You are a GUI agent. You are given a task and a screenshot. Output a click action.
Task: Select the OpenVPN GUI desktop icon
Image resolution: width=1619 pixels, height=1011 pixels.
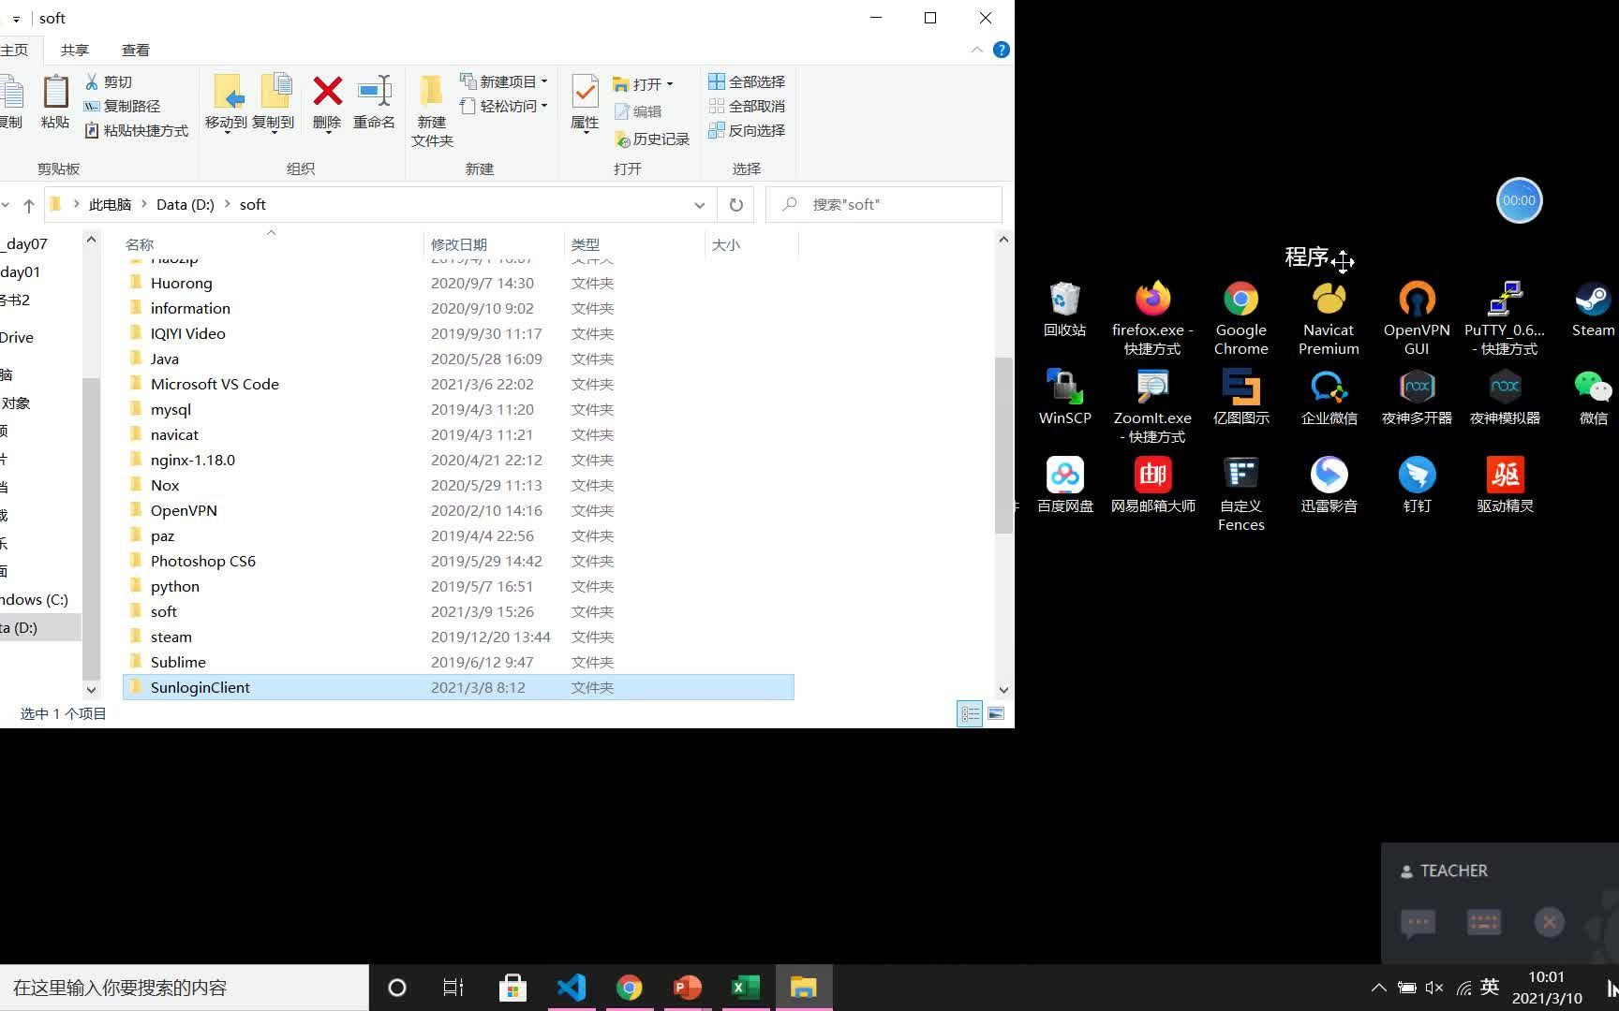point(1417,318)
